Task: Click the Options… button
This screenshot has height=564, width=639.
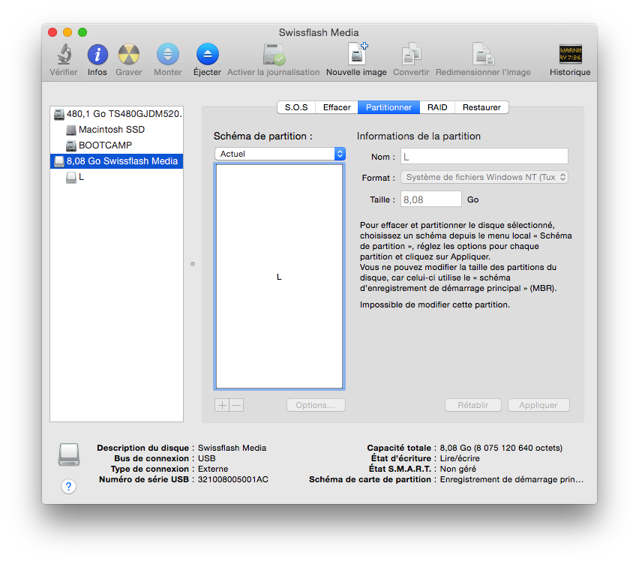Action: (316, 405)
